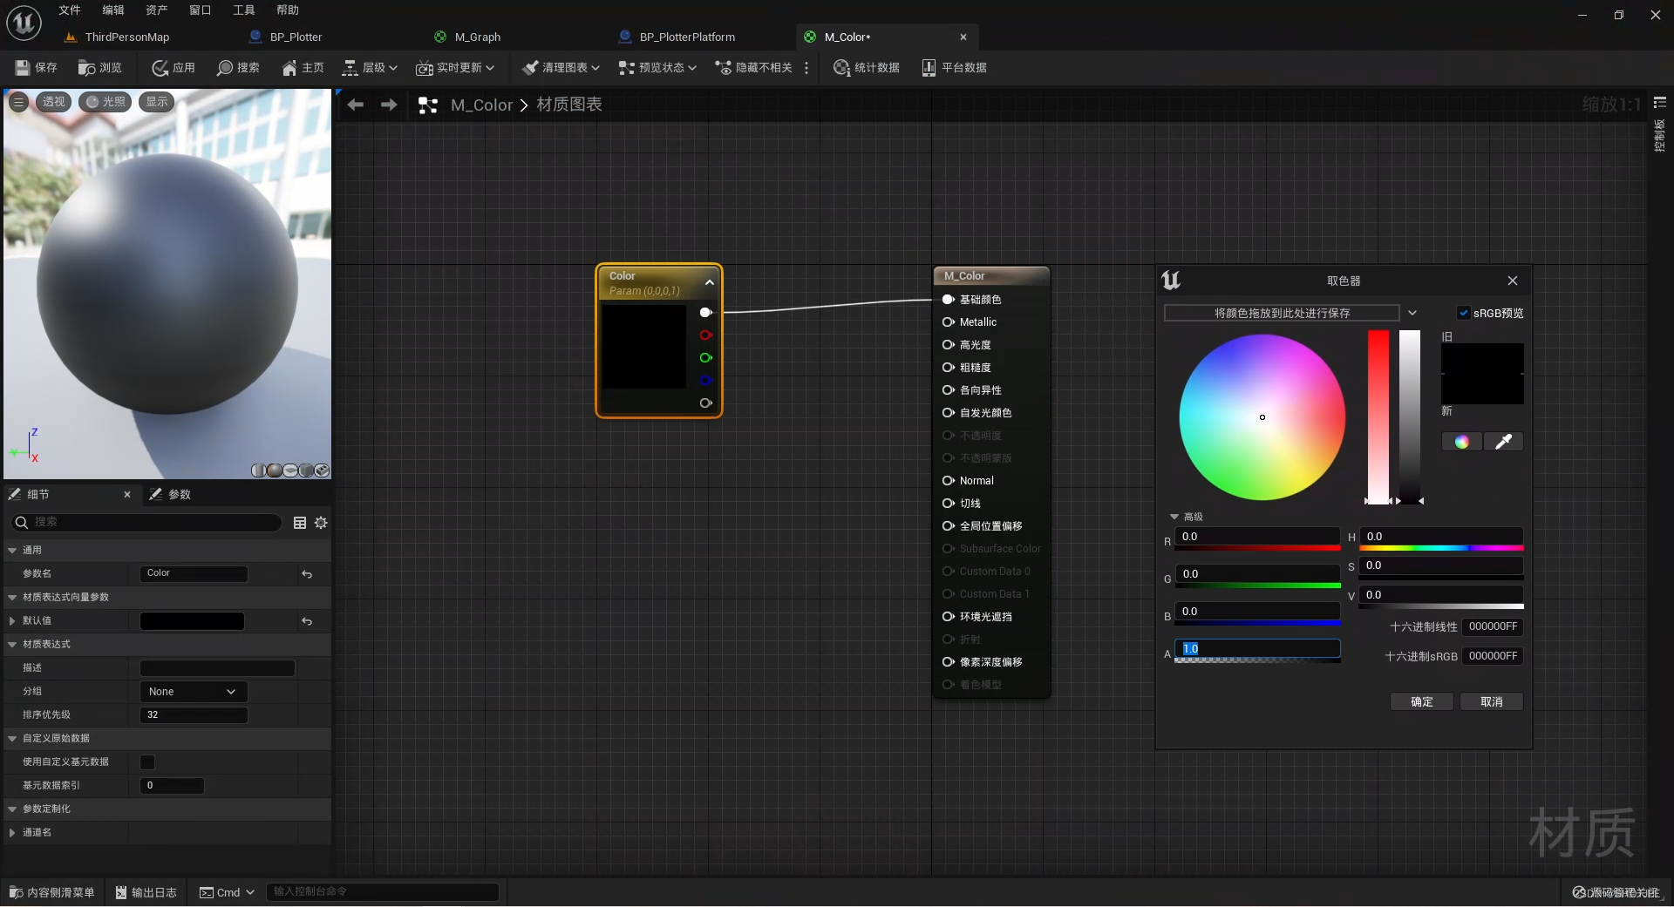Expand the 默认值 row
The height and width of the screenshot is (907, 1674).
(12, 621)
